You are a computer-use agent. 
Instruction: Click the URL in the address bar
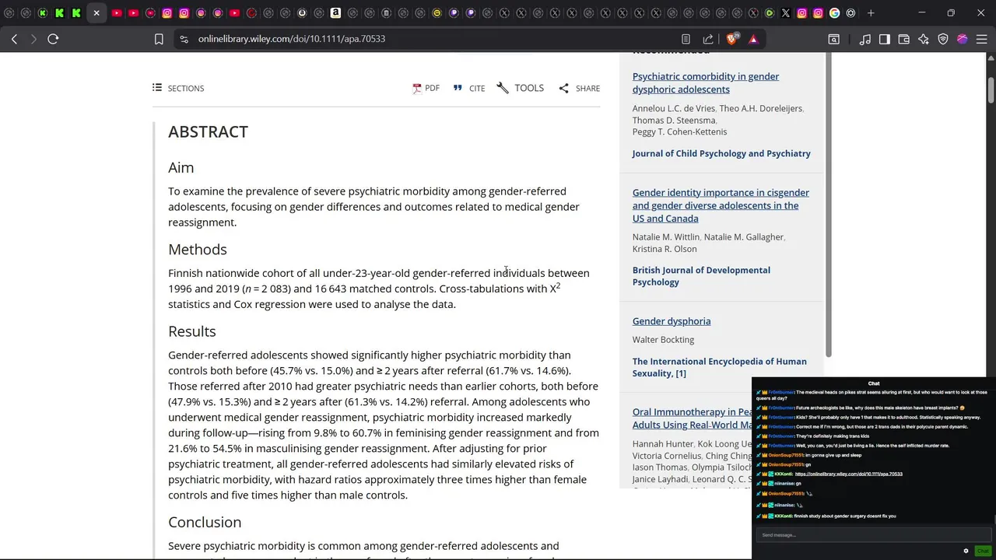point(292,39)
